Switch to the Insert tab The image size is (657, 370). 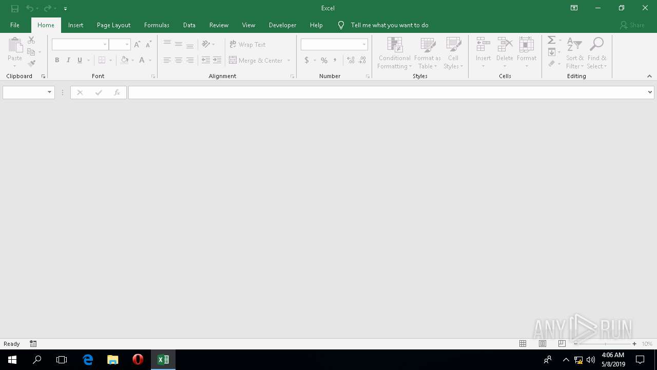[x=76, y=25]
